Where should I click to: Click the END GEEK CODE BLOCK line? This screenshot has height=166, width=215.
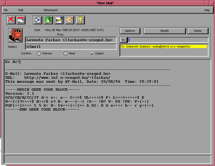[42, 110]
